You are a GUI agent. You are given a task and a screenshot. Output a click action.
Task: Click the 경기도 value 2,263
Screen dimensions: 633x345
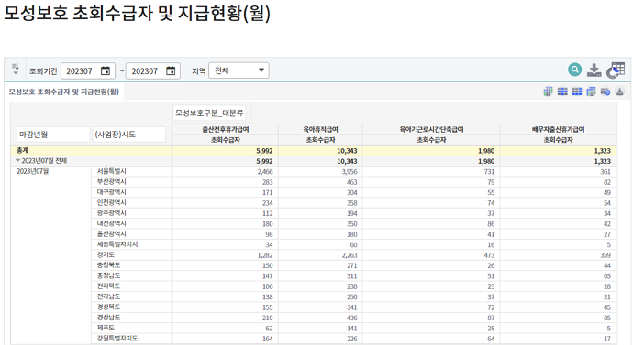tap(350, 255)
